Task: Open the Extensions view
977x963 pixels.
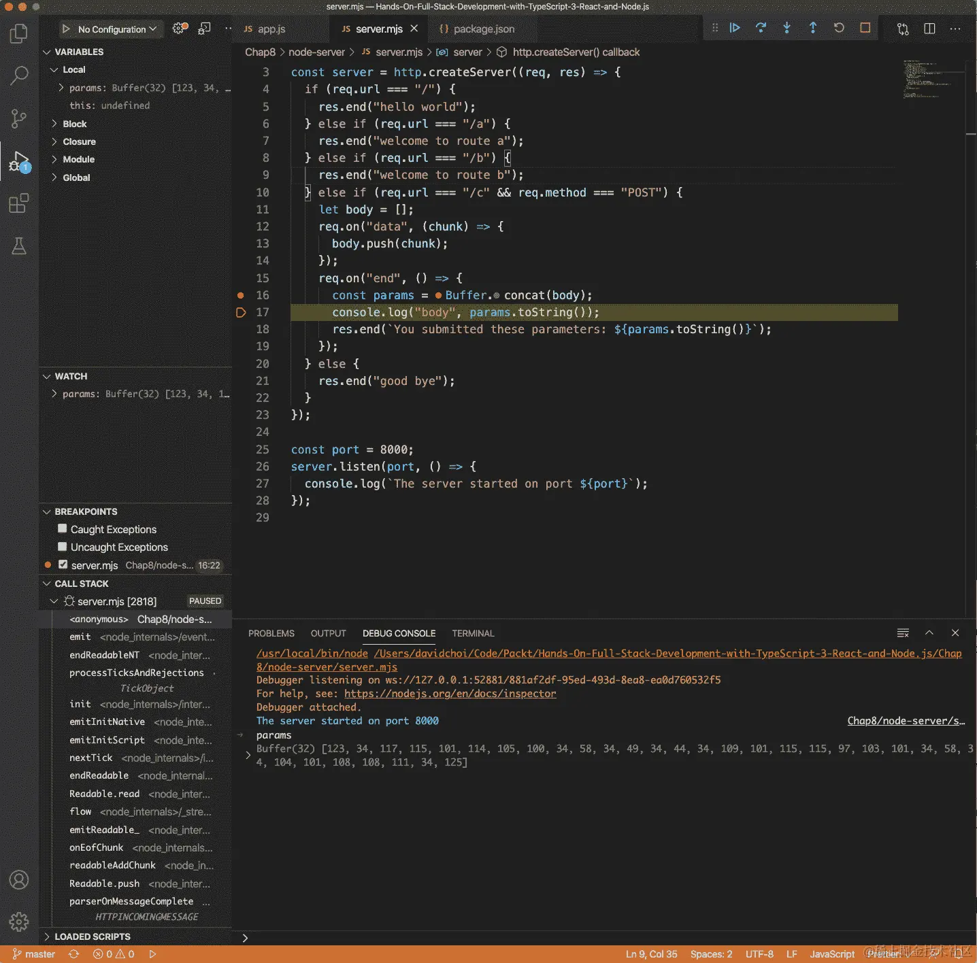Action: click(x=19, y=203)
